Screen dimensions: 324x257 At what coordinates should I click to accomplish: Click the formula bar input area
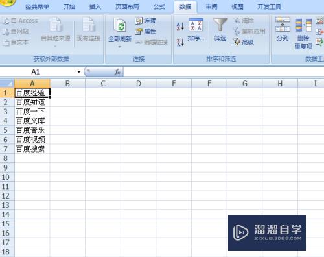224,72
